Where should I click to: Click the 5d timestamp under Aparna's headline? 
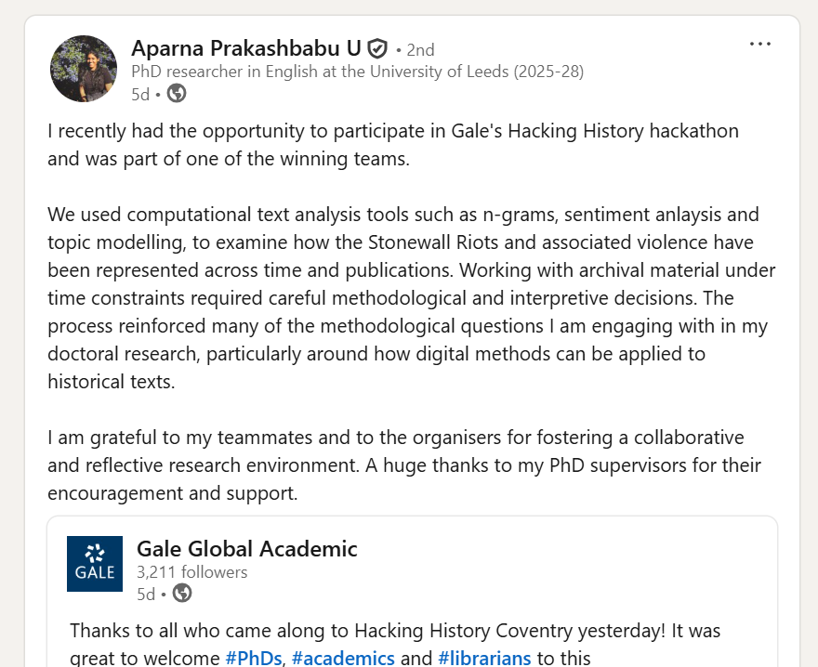point(139,94)
